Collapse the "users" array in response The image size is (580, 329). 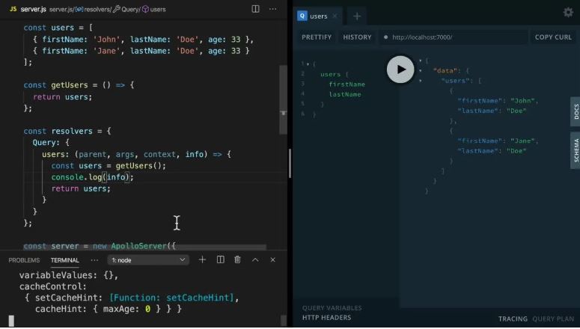tap(420, 81)
